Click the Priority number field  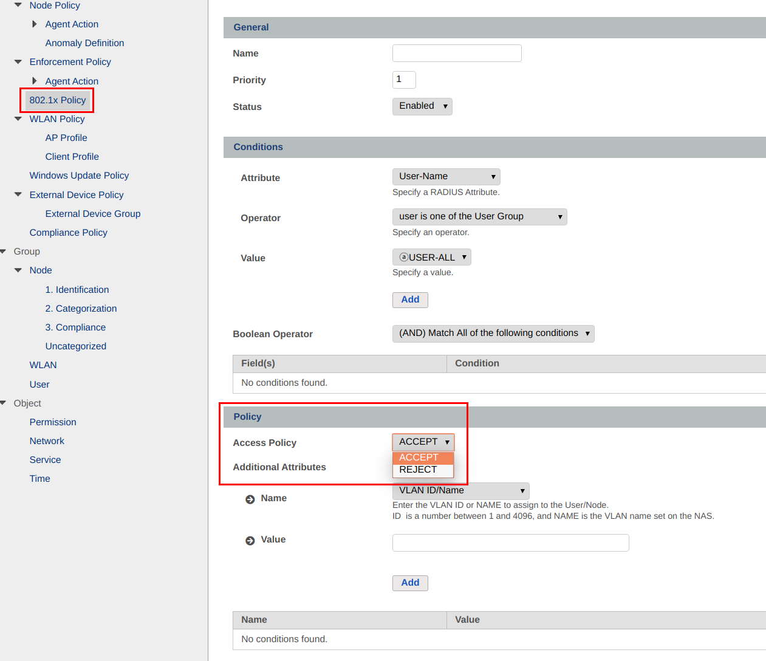(404, 80)
